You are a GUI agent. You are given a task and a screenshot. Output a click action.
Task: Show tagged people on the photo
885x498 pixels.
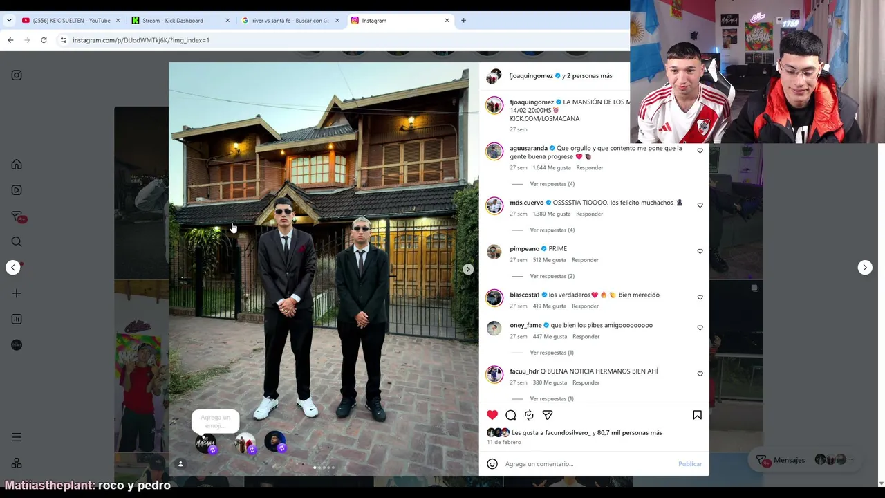180,464
